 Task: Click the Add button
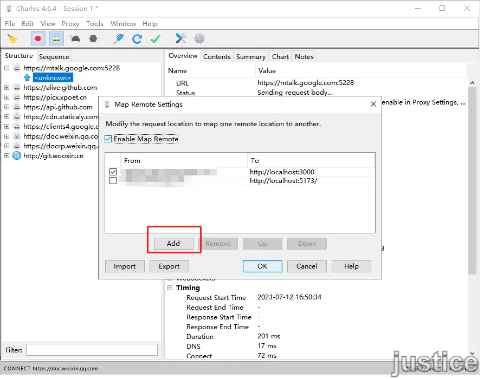click(174, 244)
